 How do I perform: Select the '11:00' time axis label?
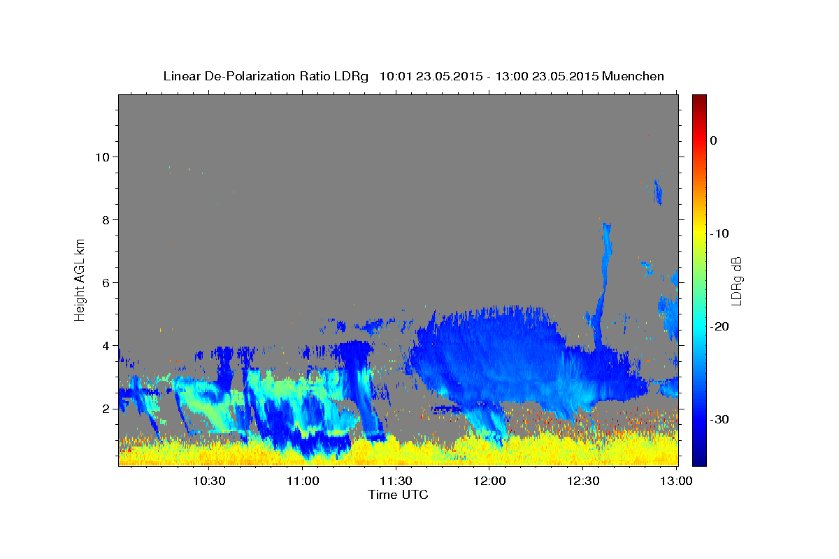tap(303, 481)
